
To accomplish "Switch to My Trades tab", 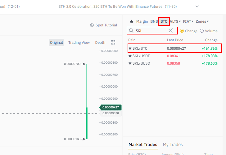I will click(x=173, y=144).
